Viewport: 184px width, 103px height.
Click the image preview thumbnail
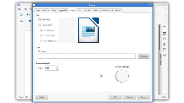tap(88, 30)
